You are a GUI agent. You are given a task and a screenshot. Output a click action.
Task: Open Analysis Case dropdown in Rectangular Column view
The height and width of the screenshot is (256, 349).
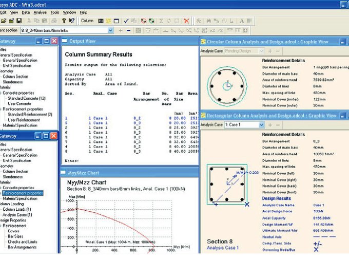[262, 125]
